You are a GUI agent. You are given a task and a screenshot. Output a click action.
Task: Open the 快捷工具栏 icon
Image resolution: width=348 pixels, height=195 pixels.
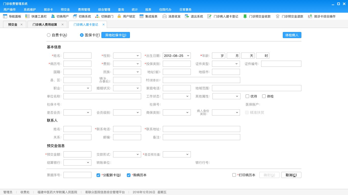(x=28, y=16)
